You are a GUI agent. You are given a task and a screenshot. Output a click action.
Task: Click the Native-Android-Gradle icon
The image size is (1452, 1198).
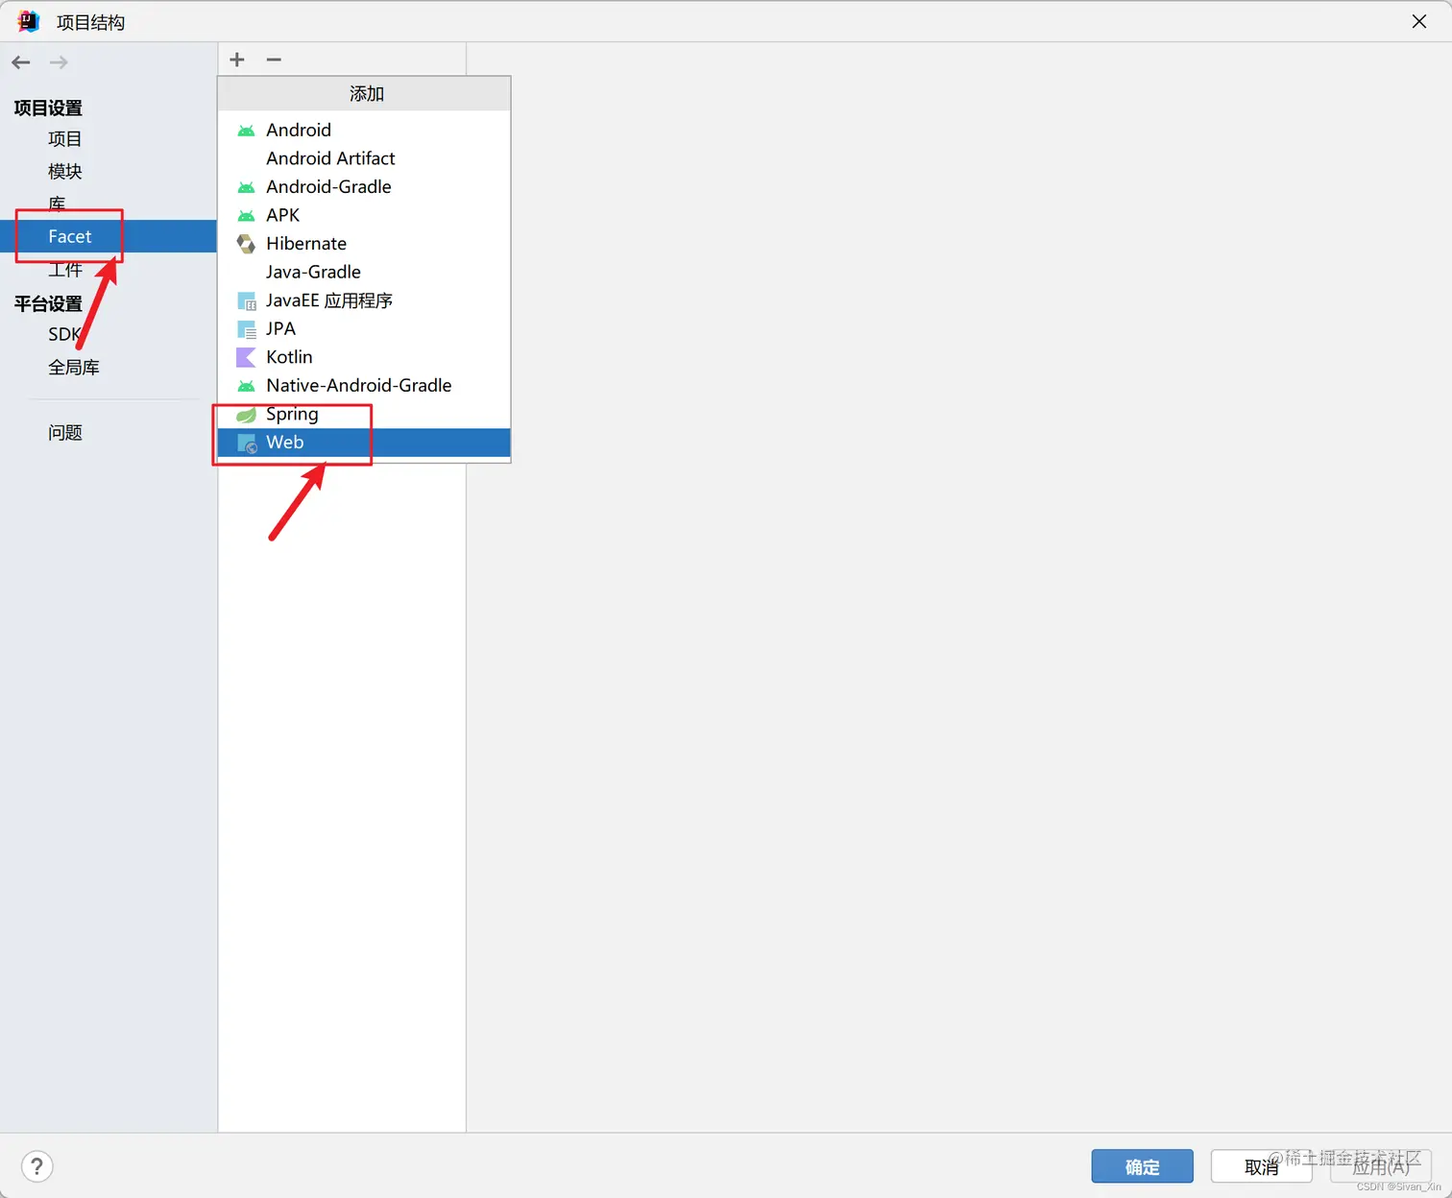pos(246,386)
